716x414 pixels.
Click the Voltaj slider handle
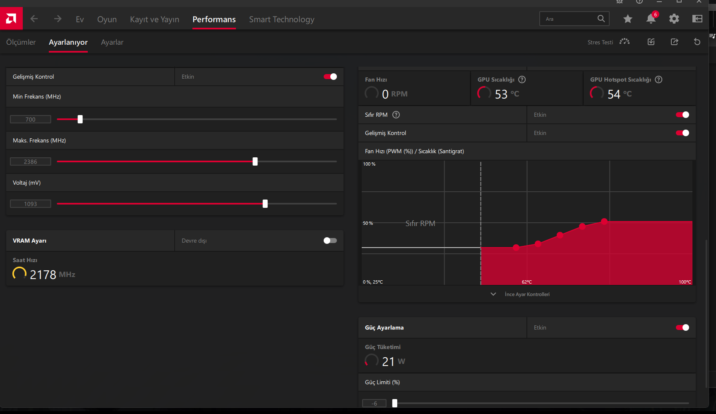pos(265,204)
